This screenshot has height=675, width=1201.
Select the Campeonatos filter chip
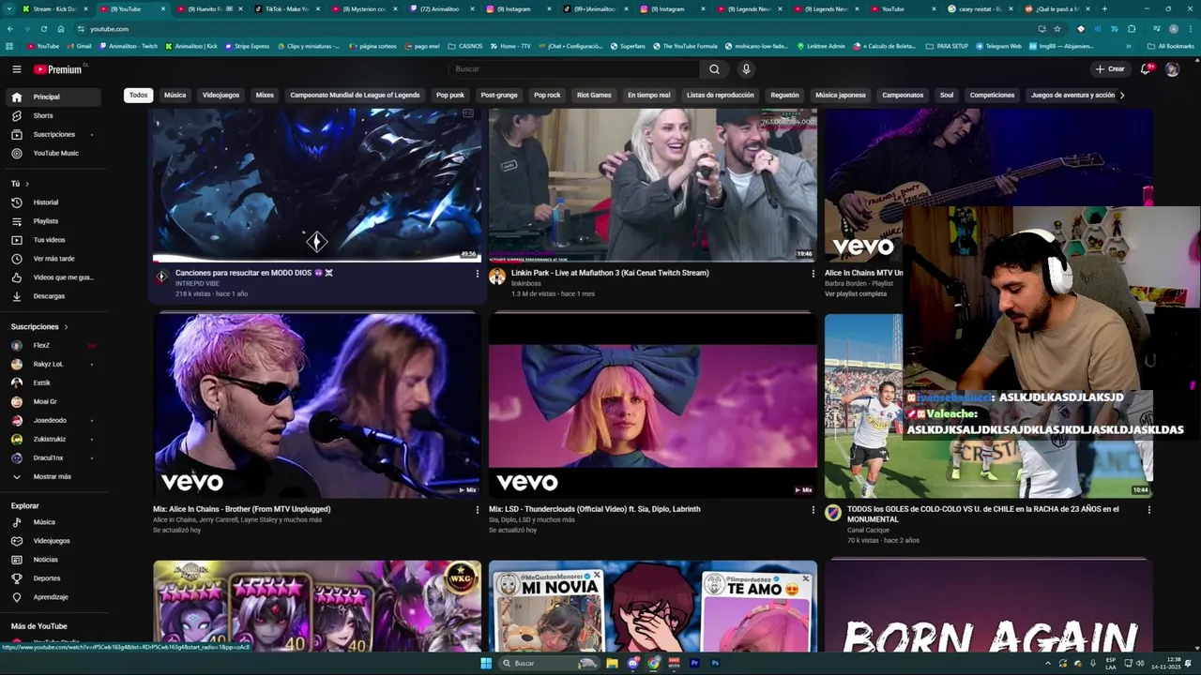pyautogui.click(x=903, y=95)
